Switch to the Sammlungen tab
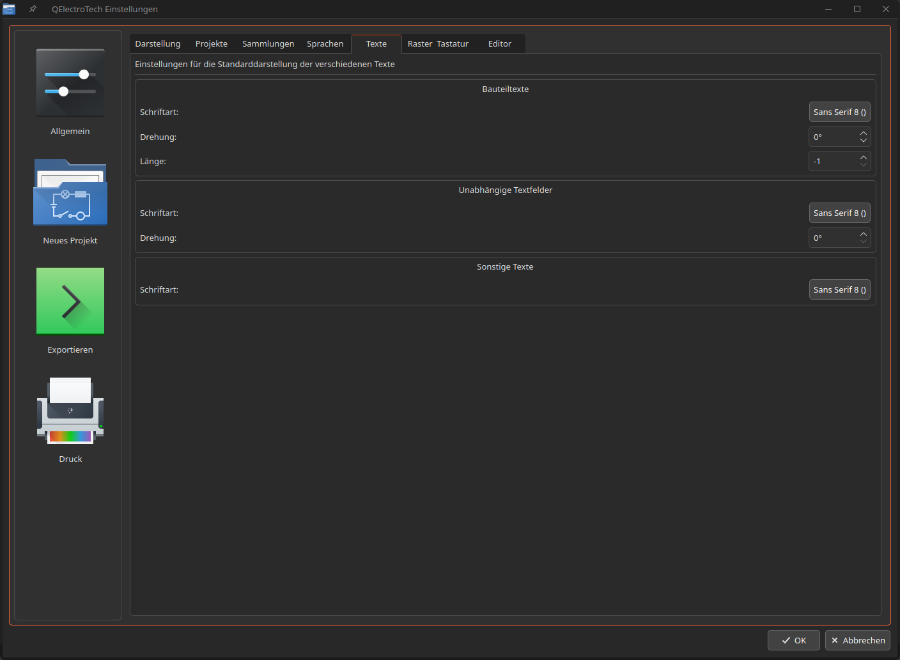900x660 pixels. [x=268, y=44]
